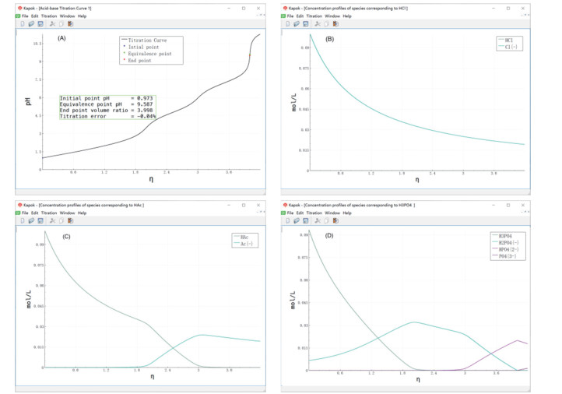The width and height of the screenshot is (562, 394).
Task: Click Paste icon in HAc profiles window toolbar
Action: click(70, 220)
